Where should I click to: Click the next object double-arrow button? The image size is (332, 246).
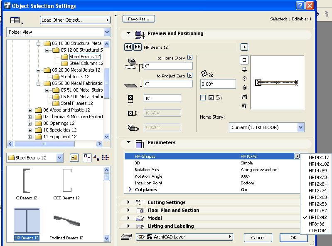(x=137, y=47)
